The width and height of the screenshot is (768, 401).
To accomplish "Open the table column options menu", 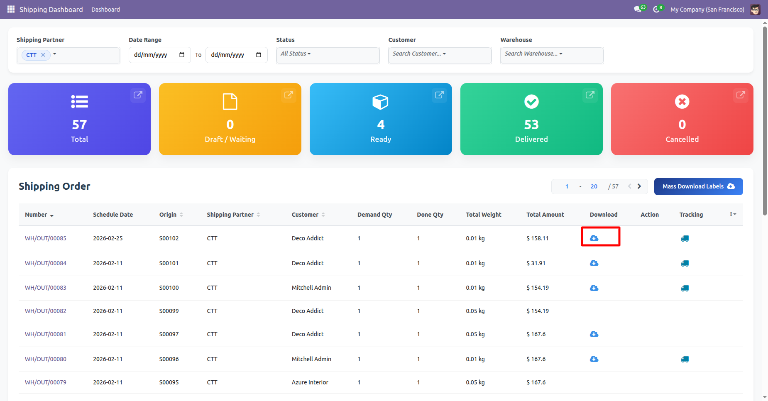I will [733, 214].
